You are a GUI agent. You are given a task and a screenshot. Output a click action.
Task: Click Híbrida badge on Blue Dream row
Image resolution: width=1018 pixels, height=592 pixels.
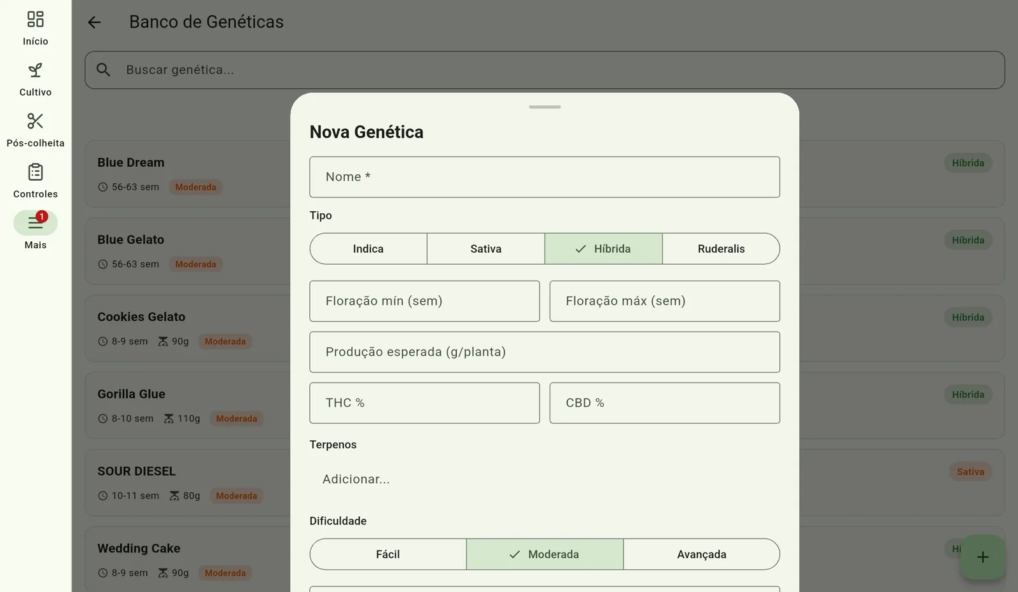pos(968,163)
